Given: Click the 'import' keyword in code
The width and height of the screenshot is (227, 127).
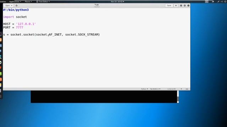Looking at the screenshot, I should click(x=9, y=17).
